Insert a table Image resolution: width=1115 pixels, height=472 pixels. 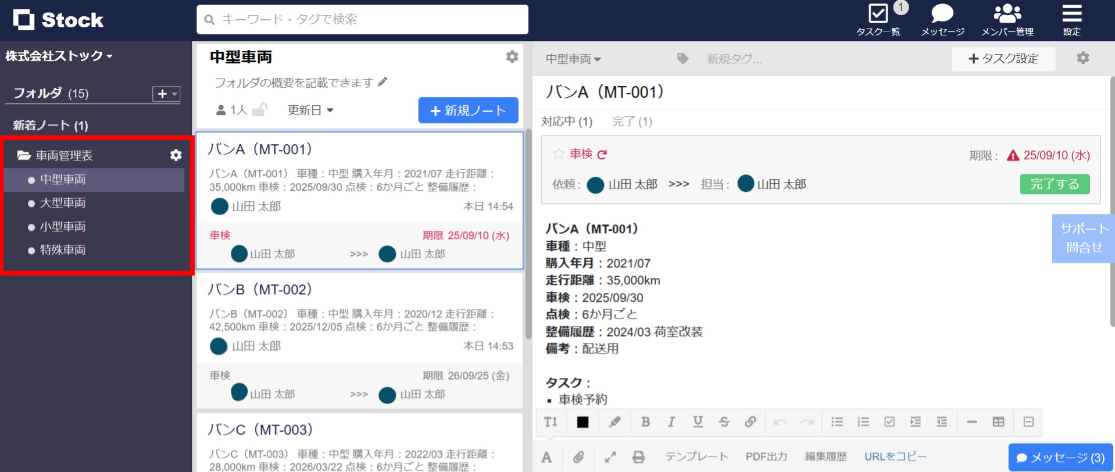[x=998, y=422]
